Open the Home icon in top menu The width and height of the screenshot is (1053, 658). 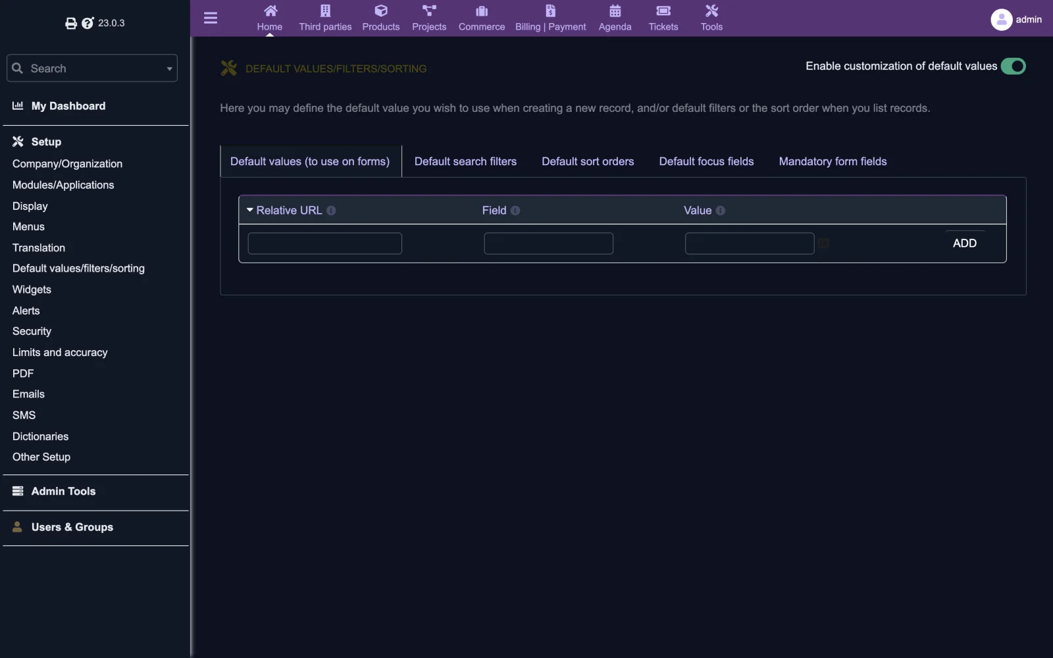point(270,11)
